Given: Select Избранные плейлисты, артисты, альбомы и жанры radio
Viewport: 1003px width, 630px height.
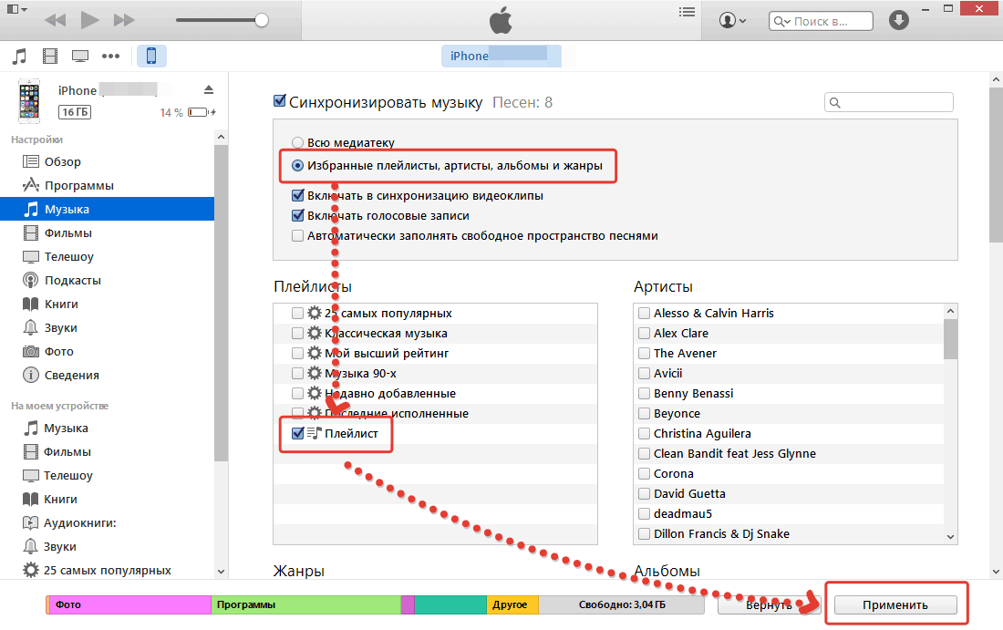Looking at the screenshot, I should (x=297, y=166).
